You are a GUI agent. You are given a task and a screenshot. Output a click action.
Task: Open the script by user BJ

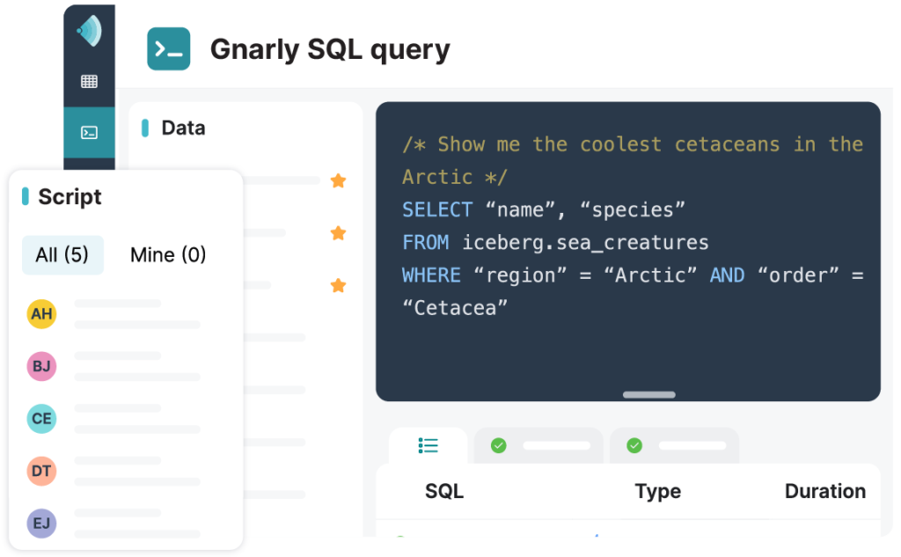click(114, 366)
